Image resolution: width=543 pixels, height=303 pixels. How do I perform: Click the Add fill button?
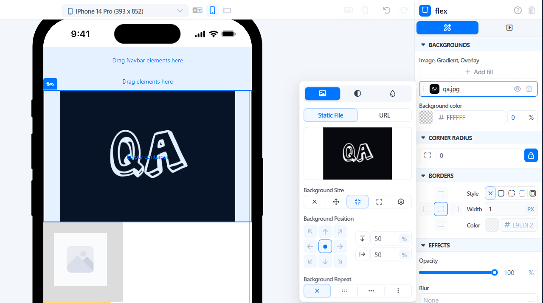pos(478,72)
